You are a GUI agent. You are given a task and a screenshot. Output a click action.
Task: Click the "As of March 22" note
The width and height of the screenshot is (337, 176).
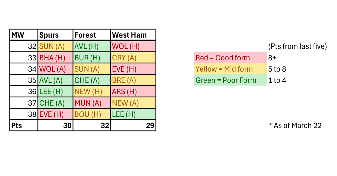(295, 125)
